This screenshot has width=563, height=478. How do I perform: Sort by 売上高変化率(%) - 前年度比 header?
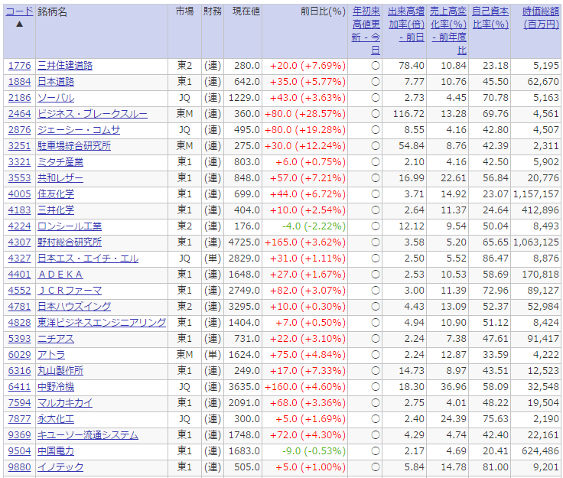pyautogui.click(x=448, y=31)
